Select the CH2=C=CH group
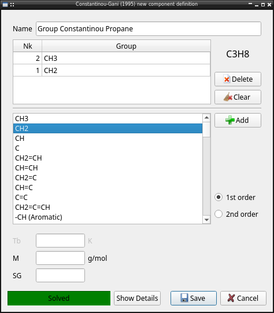Viewport: 274px width, 313px height. tap(108, 207)
